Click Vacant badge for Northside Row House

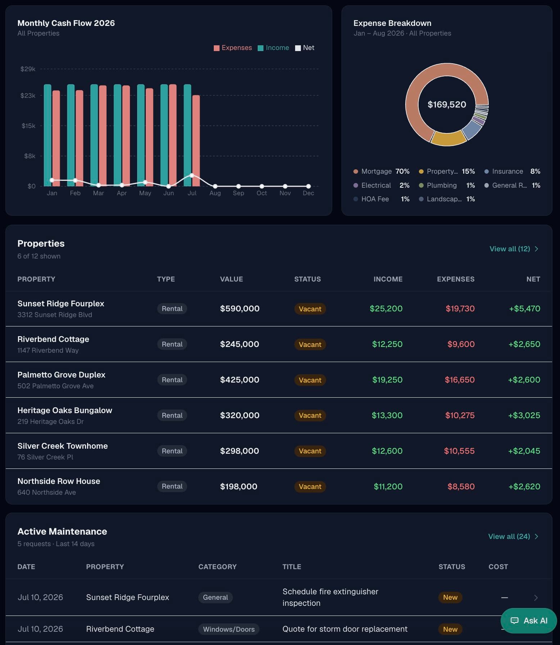pos(310,486)
